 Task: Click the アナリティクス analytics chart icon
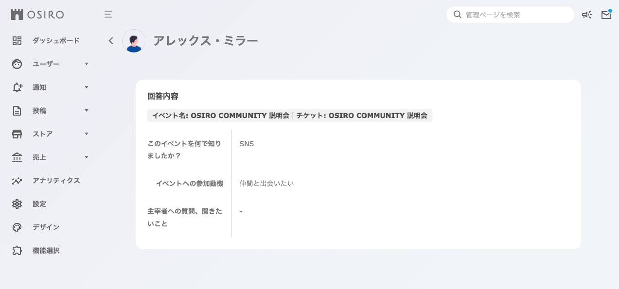pyautogui.click(x=17, y=181)
